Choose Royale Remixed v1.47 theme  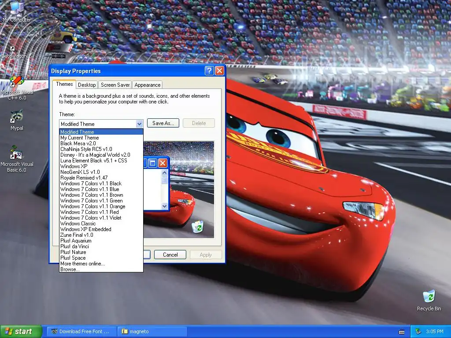[x=101, y=178]
